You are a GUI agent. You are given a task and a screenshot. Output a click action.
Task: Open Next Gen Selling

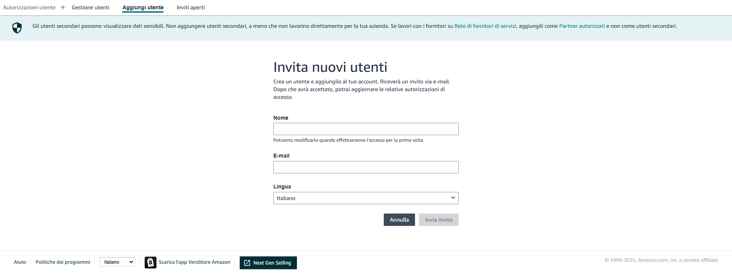272,263
